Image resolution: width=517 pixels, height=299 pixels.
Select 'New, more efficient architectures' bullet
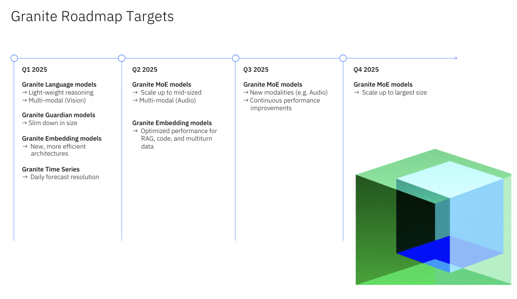click(54, 150)
